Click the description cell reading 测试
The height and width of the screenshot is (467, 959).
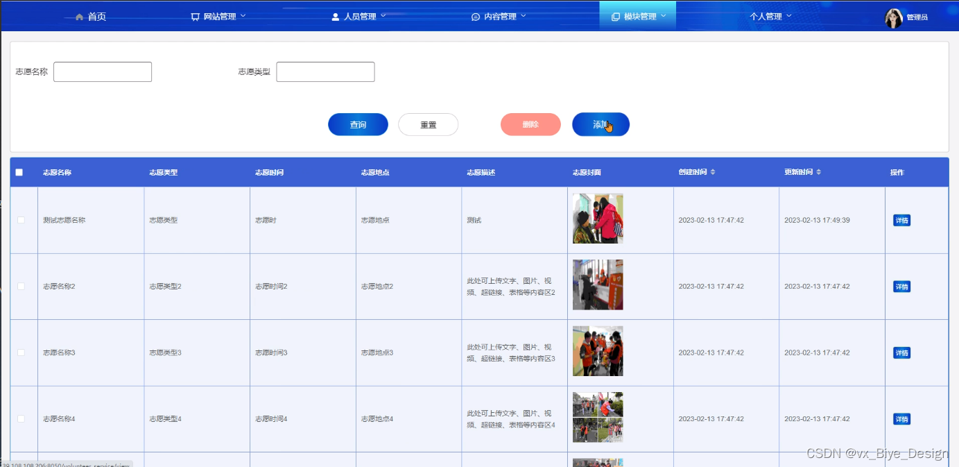[x=474, y=220]
